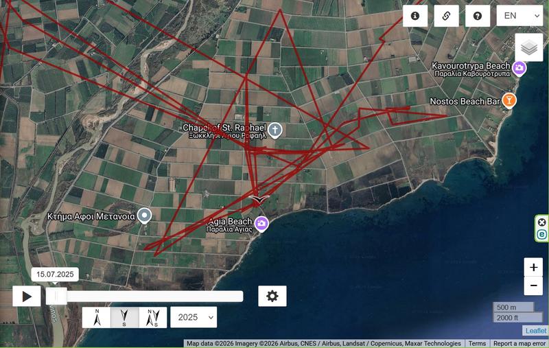
Task: Select the both directions N/S toggle
Action: pos(153,318)
